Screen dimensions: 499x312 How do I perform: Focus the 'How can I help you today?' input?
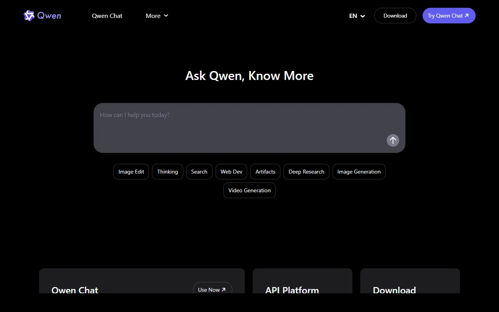[242, 121]
